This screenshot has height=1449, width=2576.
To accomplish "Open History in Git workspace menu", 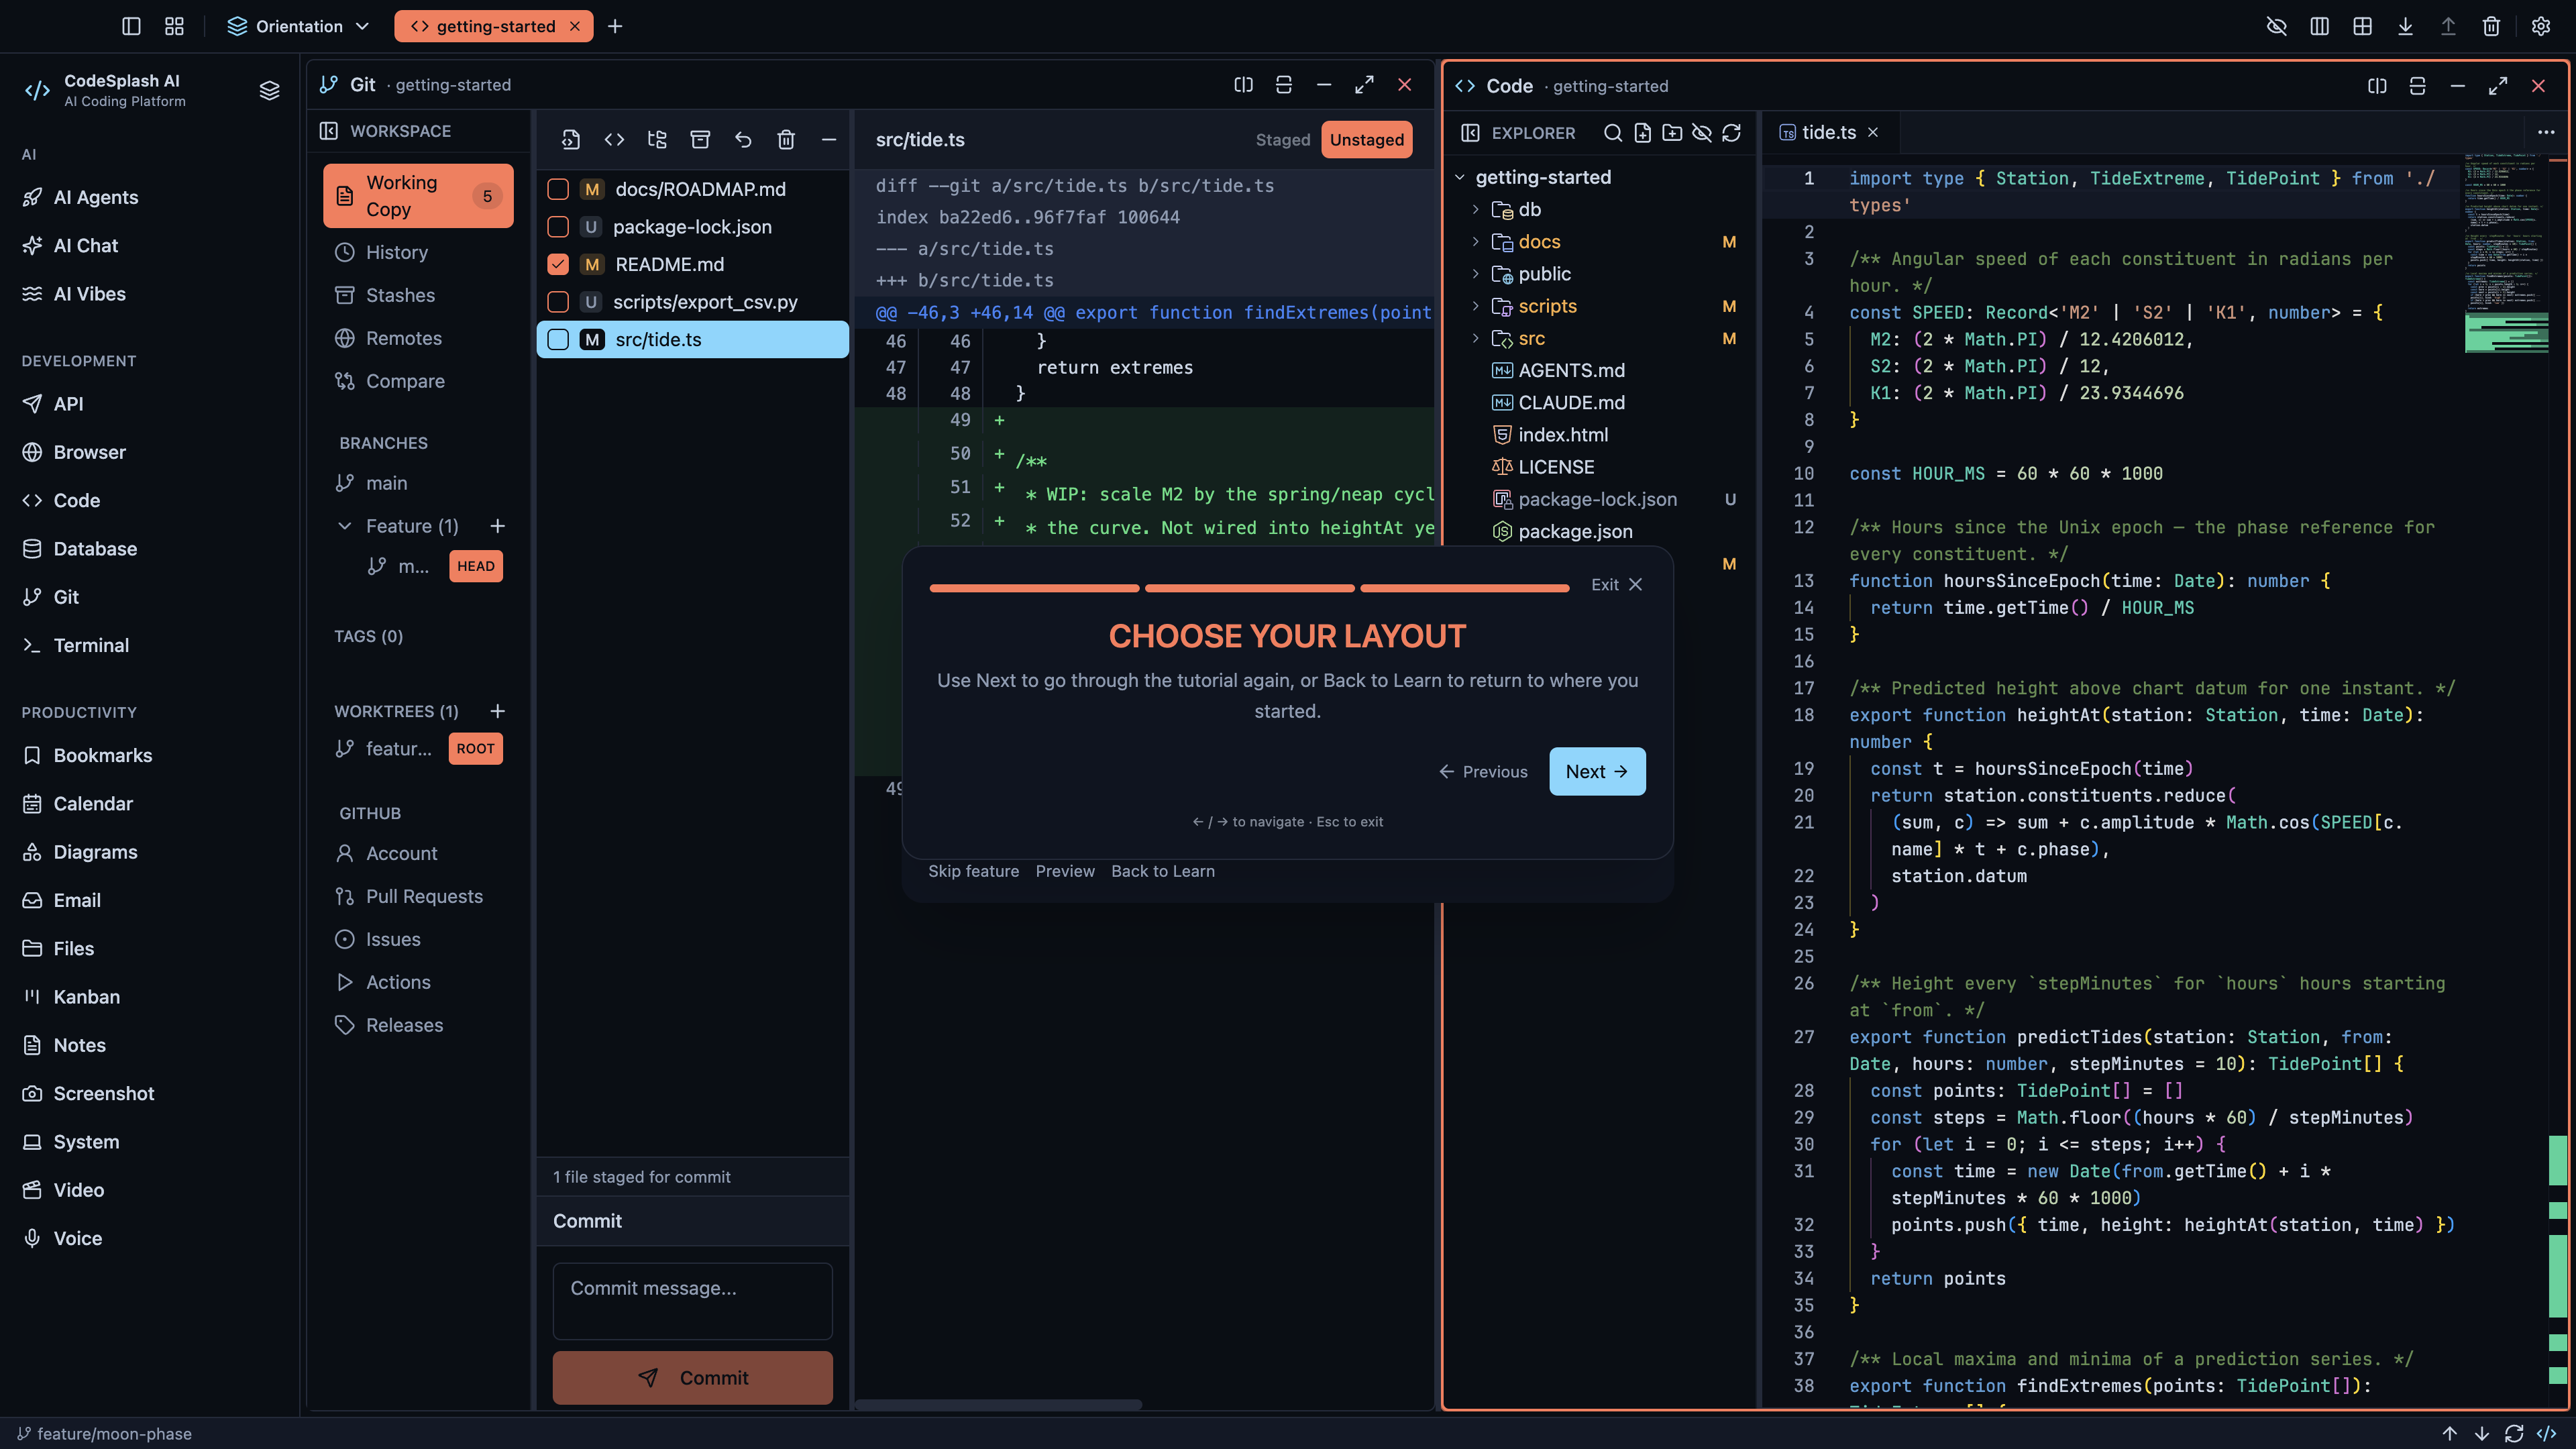I will tap(418, 252).
